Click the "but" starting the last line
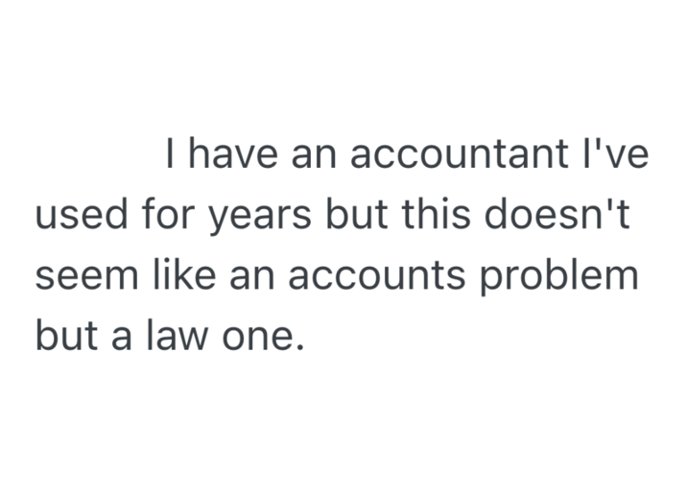The image size is (687, 494). [63, 337]
